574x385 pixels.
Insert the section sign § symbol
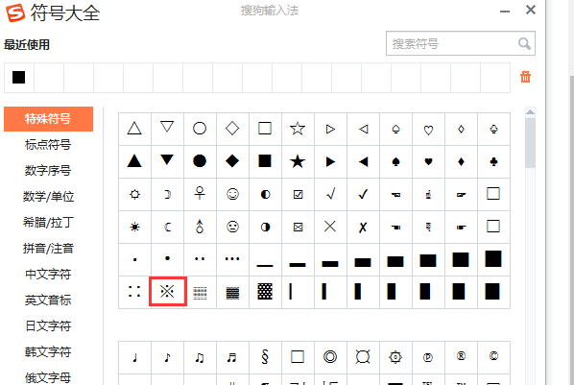coord(265,357)
